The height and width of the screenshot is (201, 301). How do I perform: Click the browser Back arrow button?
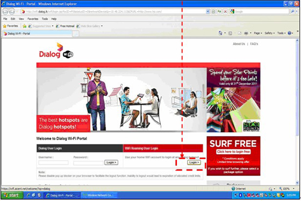pos(5,12)
